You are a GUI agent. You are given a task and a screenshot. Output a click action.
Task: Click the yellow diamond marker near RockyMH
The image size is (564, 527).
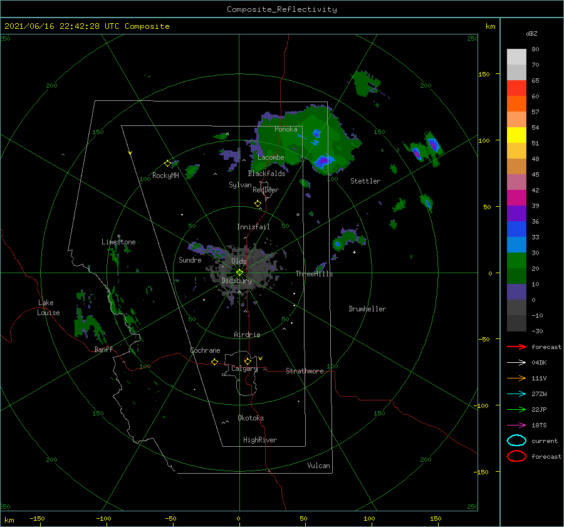coord(167,164)
